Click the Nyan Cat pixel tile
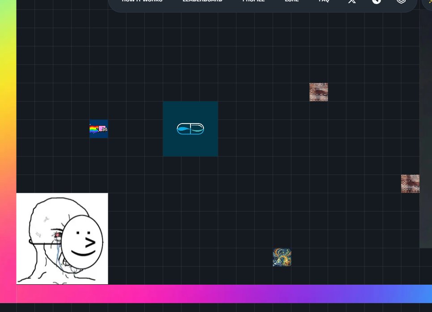Image resolution: width=432 pixels, height=312 pixels. coord(99,129)
